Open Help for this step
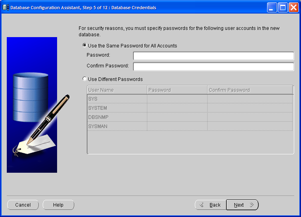This screenshot has width=301, height=217. coord(58,205)
